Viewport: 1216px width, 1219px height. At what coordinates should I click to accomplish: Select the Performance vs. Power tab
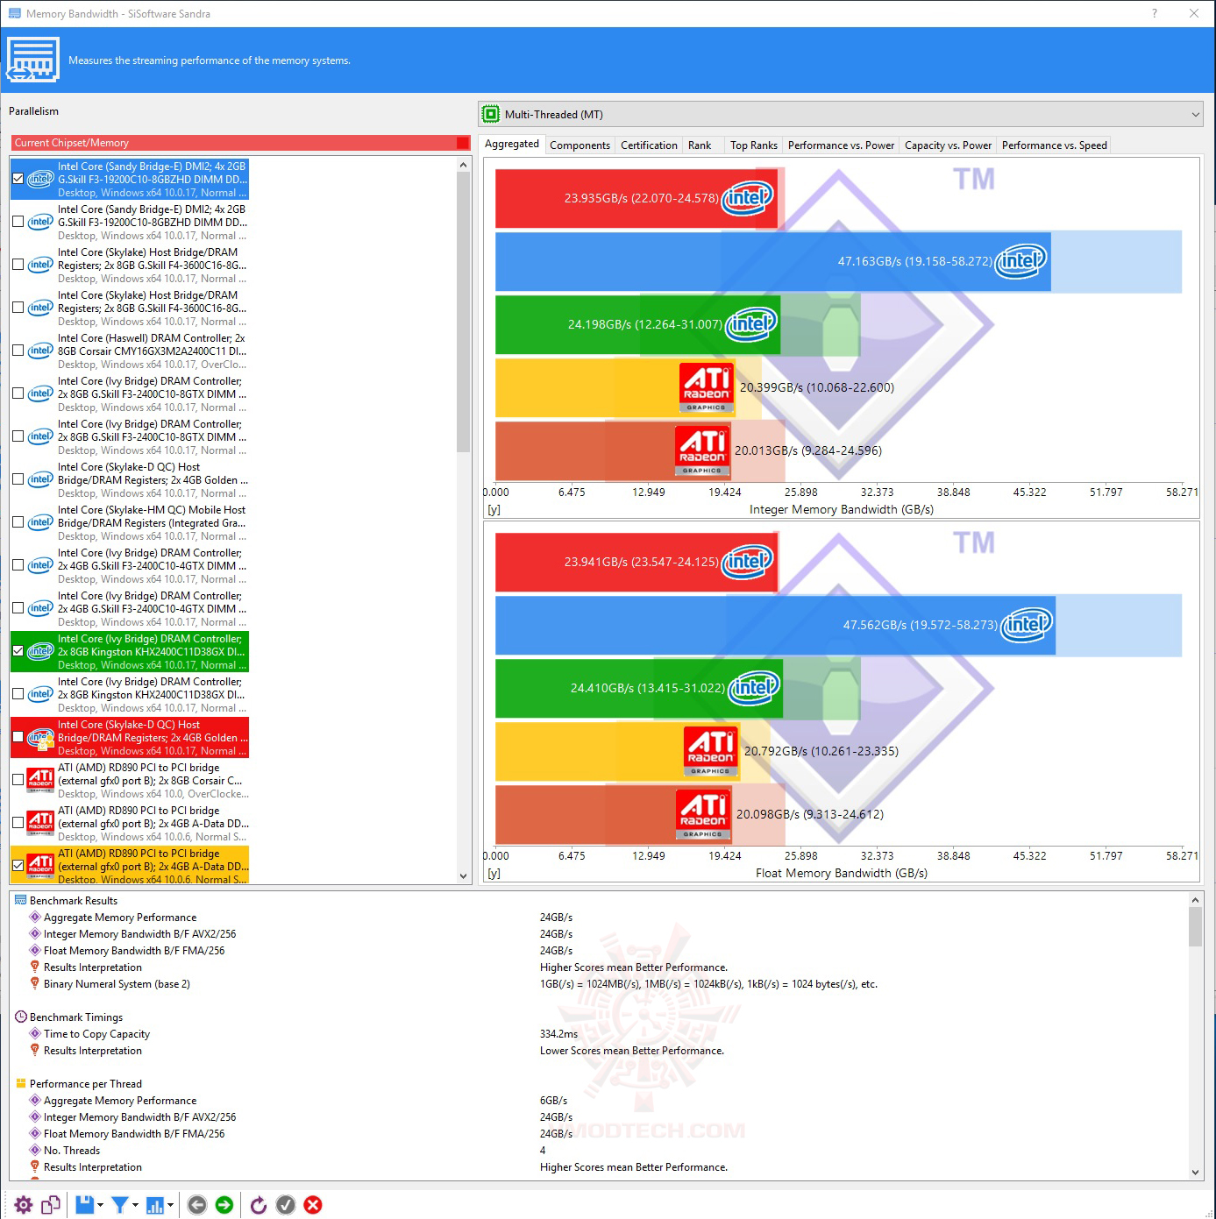point(841,145)
